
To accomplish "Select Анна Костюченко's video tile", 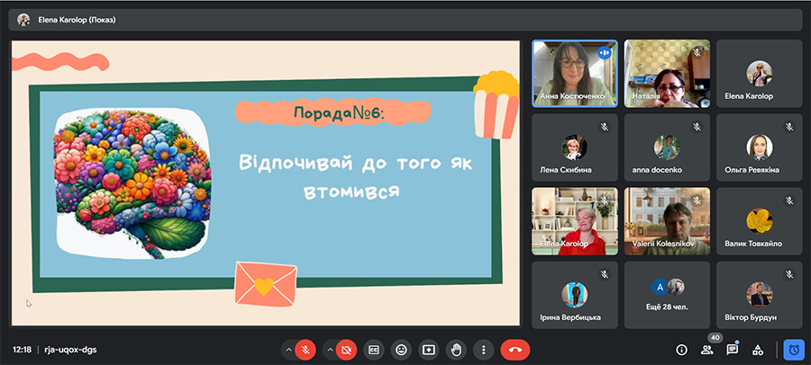I will 574,73.
